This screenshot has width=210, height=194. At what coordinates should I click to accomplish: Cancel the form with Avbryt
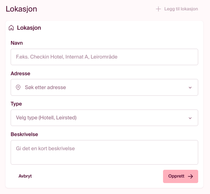[25, 176]
